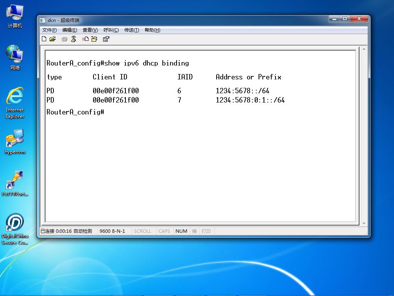Viewport: 394px width, 296px height.
Task: Click the SCROLL status indicator
Action: tap(142, 231)
